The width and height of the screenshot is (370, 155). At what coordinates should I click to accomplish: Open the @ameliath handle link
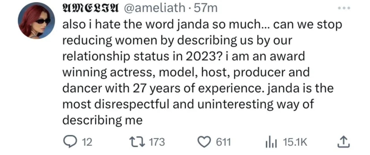coord(154,9)
